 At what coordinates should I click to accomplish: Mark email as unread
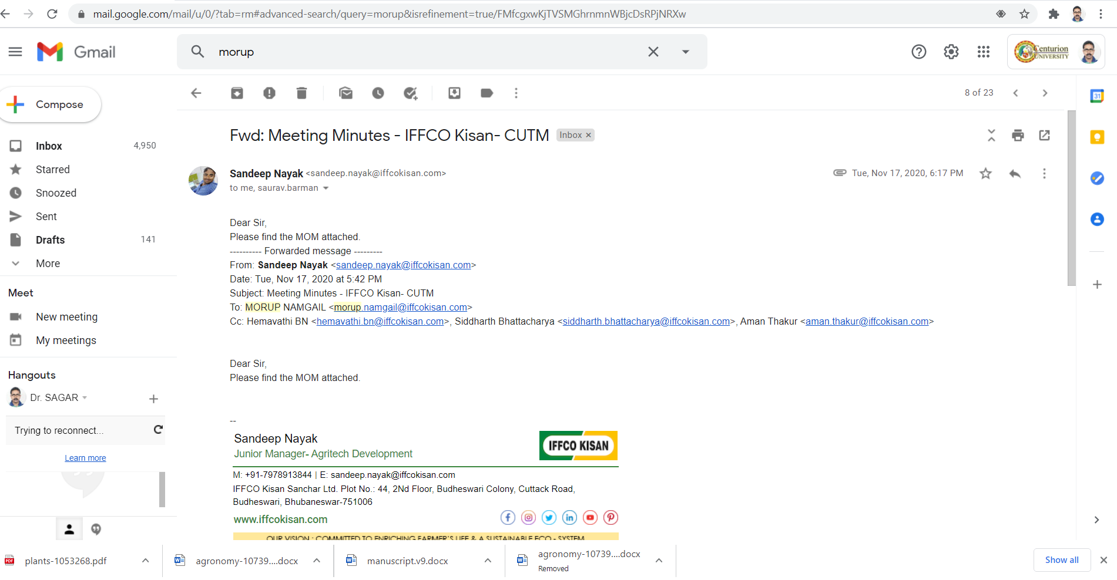pos(346,93)
